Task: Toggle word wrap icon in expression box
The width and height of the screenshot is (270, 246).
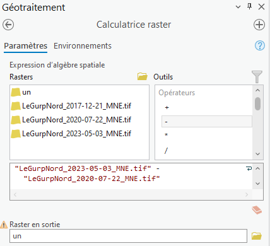Action: coord(249,168)
